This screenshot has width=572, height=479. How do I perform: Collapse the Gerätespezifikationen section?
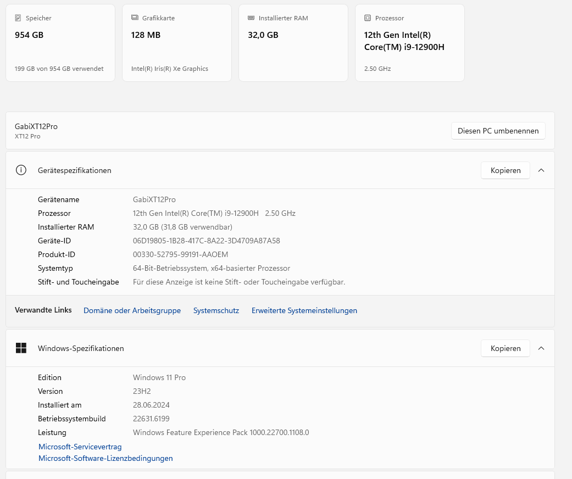(541, 170)
